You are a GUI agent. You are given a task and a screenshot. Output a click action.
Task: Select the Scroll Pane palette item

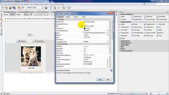[161, 17]
